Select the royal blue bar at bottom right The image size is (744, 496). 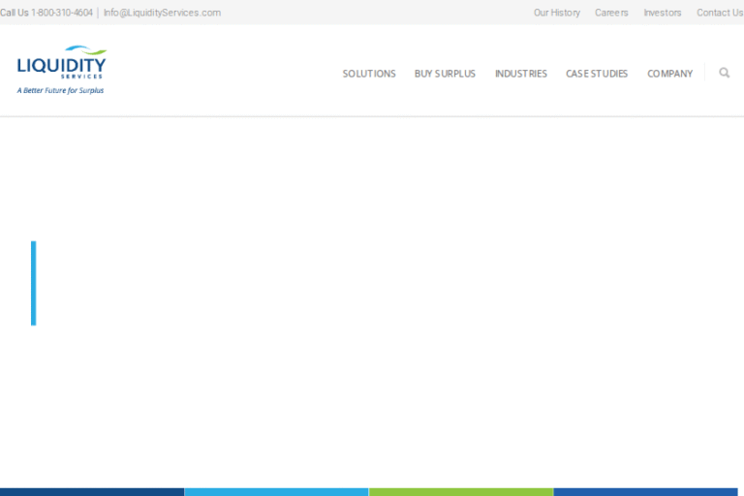[645, 491]
